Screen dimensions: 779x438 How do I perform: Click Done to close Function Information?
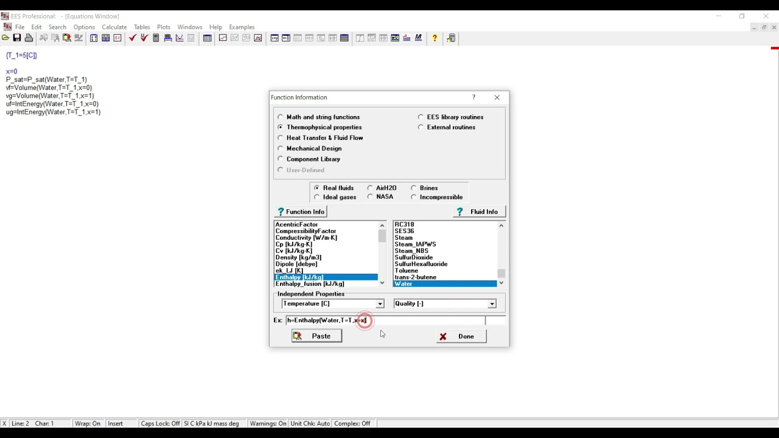tap(461, 336)
